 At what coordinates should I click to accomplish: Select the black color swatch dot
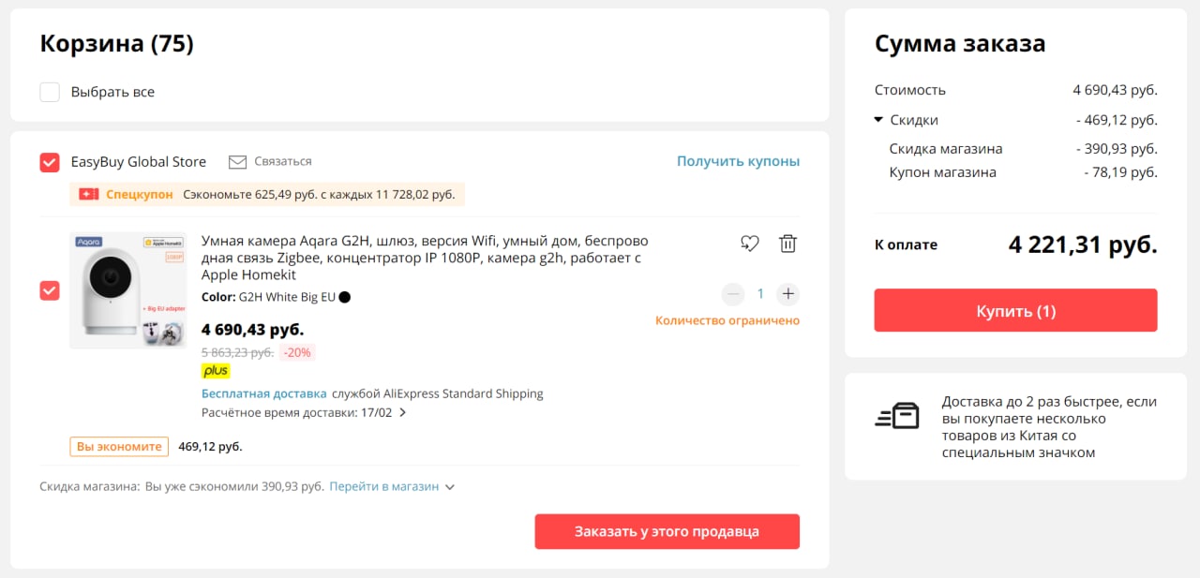click(344, 297)
